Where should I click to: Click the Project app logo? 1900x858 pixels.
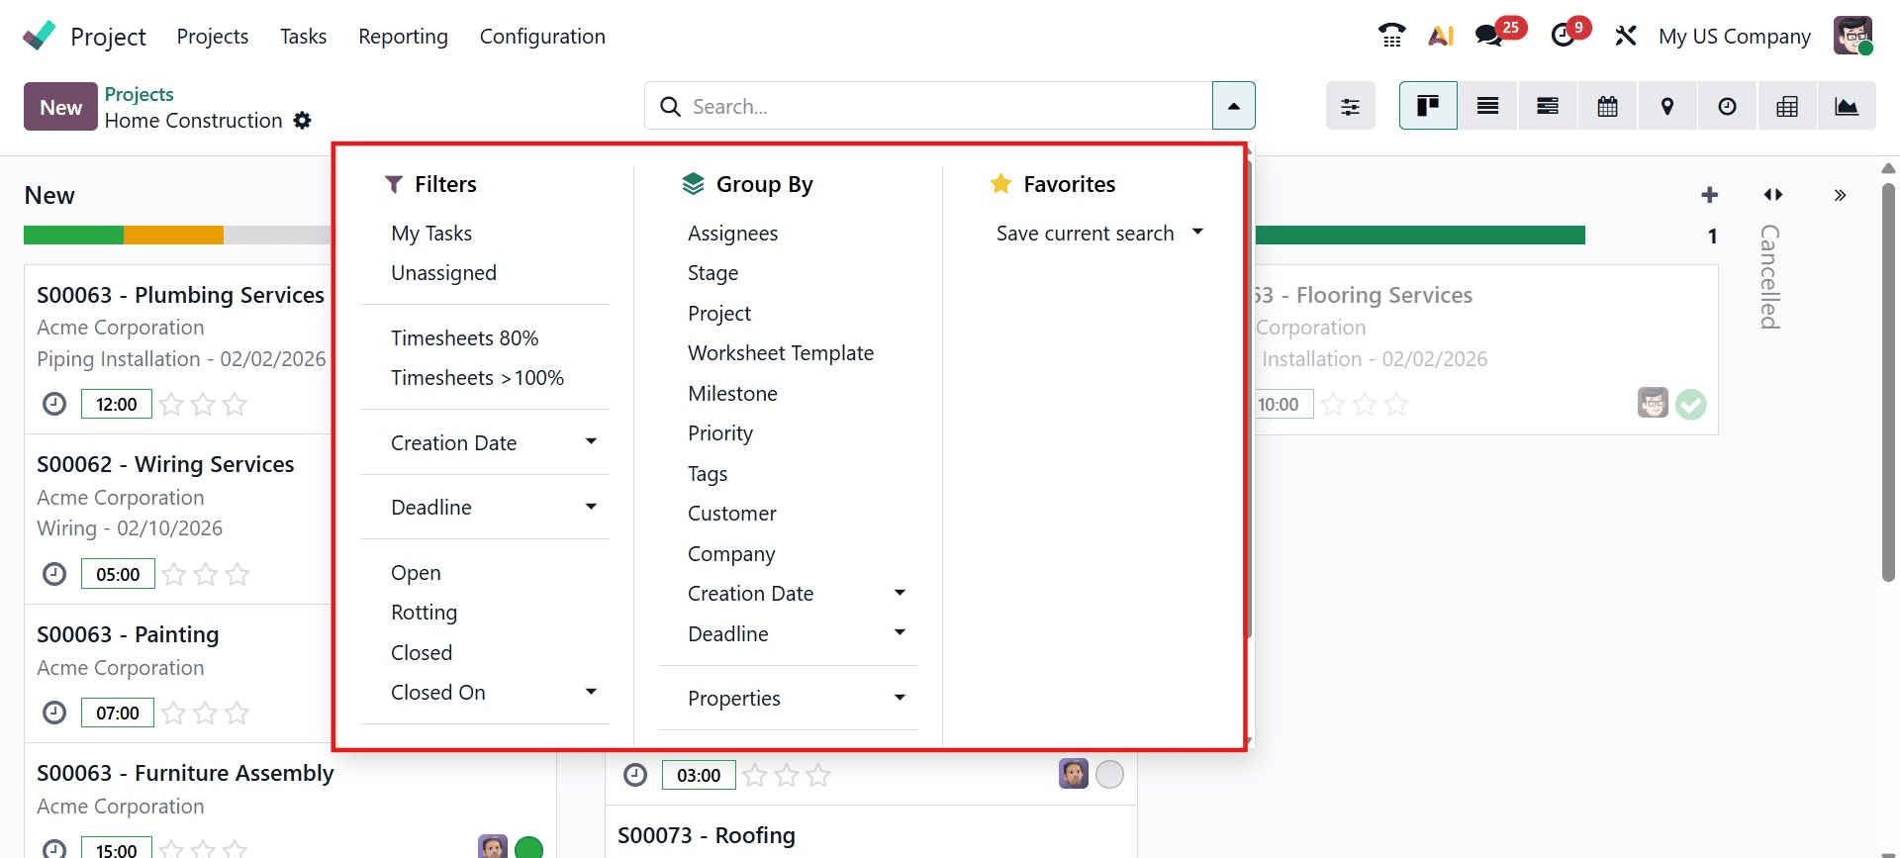coord(40,36)
